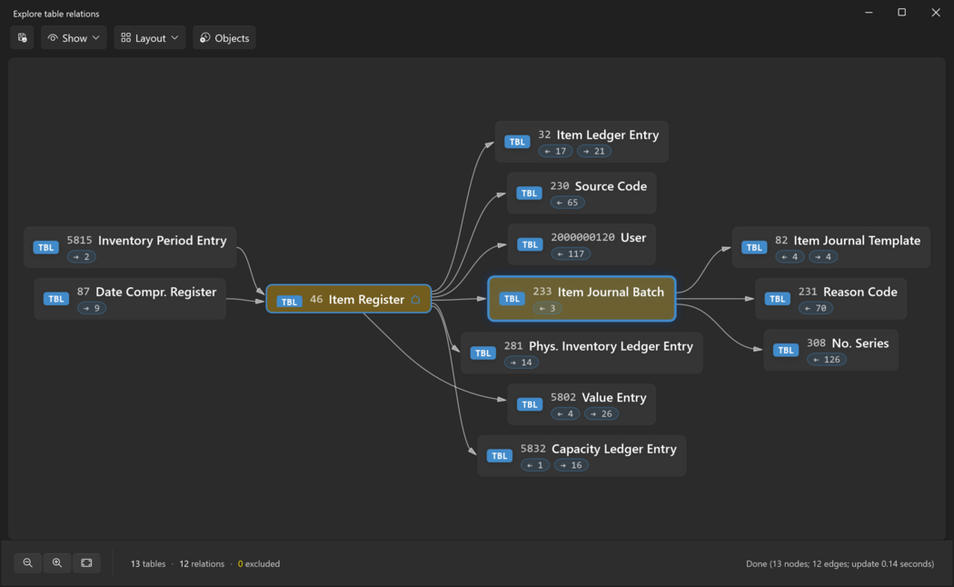Click the '13 tables' status text
This screenshot has height=587, width=954.
(x=148, y=564)
